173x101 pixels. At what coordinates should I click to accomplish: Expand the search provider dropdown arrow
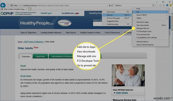tap(156, 5)
